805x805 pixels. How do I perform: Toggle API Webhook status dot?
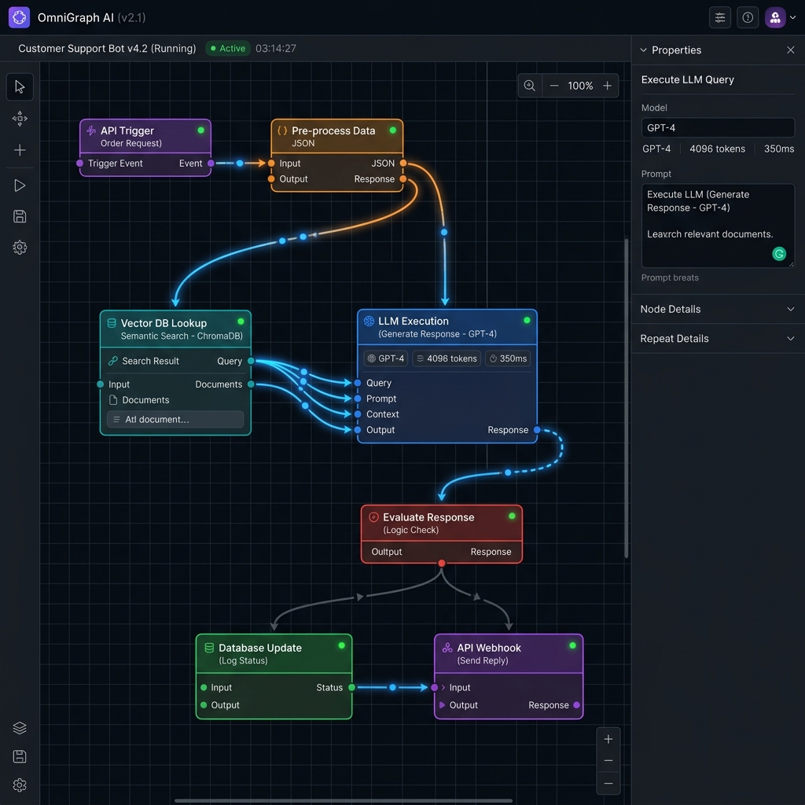(572, 645)
